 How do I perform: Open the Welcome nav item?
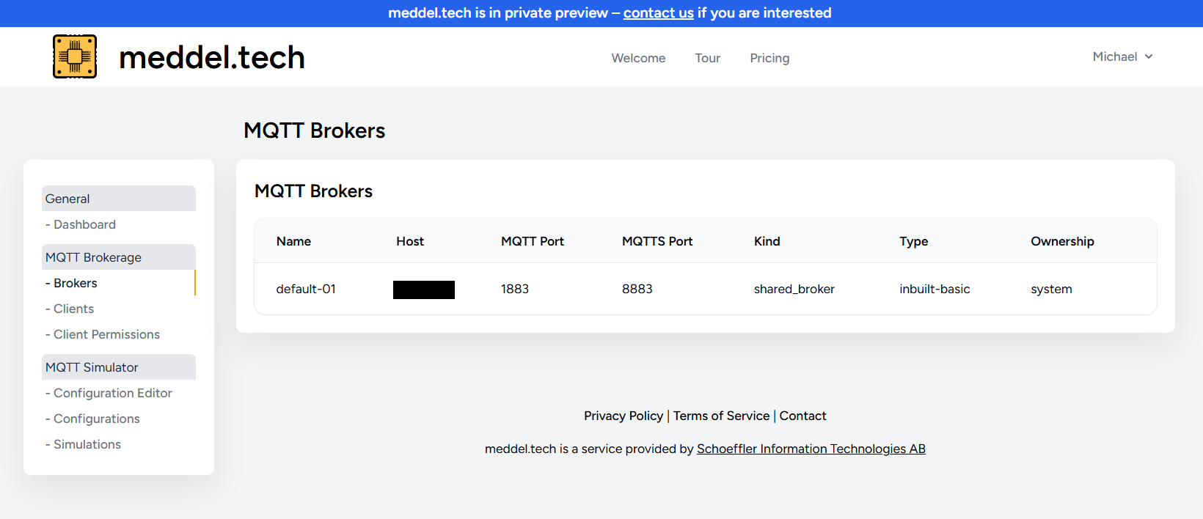(x=638, y=58)
